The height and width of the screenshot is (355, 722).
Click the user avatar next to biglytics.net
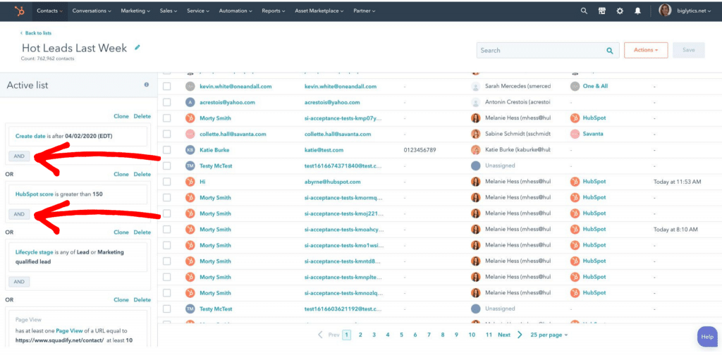pyautogui.click(x=665, y=11)
